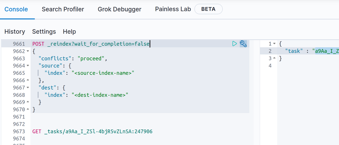Open the History menu
The height and width of the screenshot is (145, 339).
(x=14, y=32)
